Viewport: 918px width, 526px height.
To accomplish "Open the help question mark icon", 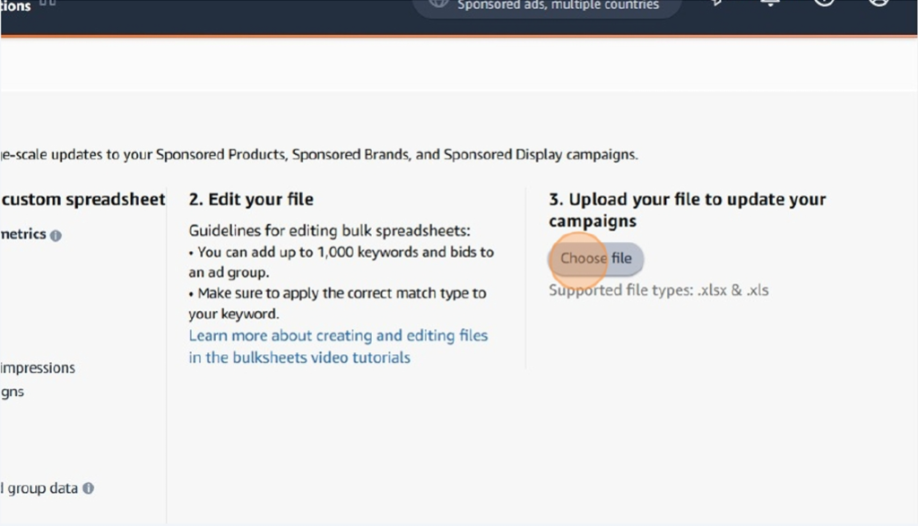I will click(823, 4).
